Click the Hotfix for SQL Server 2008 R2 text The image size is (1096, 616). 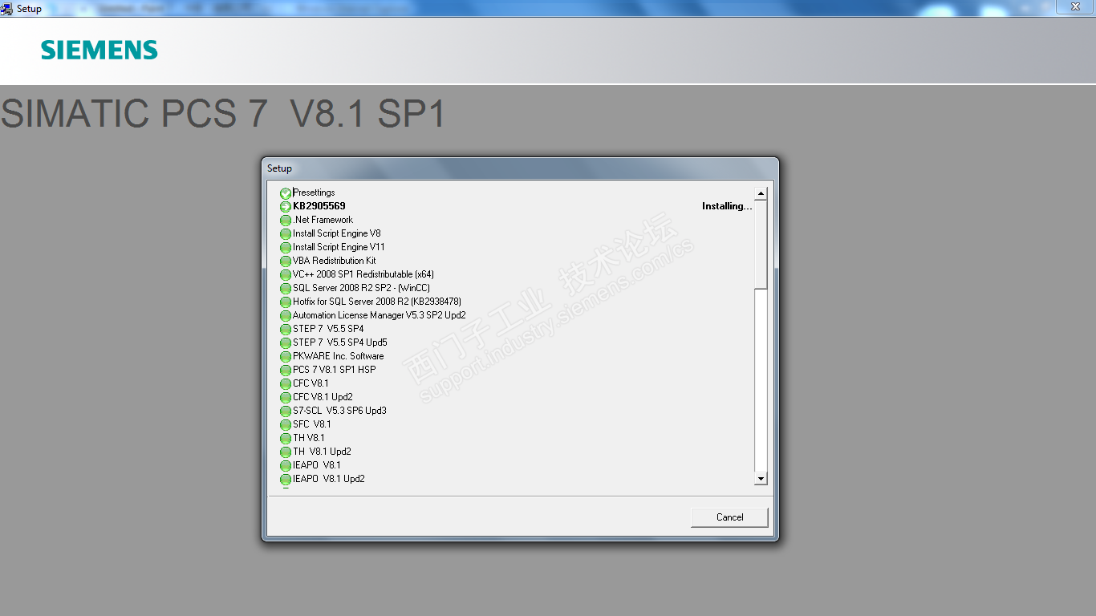pos(377,302)
